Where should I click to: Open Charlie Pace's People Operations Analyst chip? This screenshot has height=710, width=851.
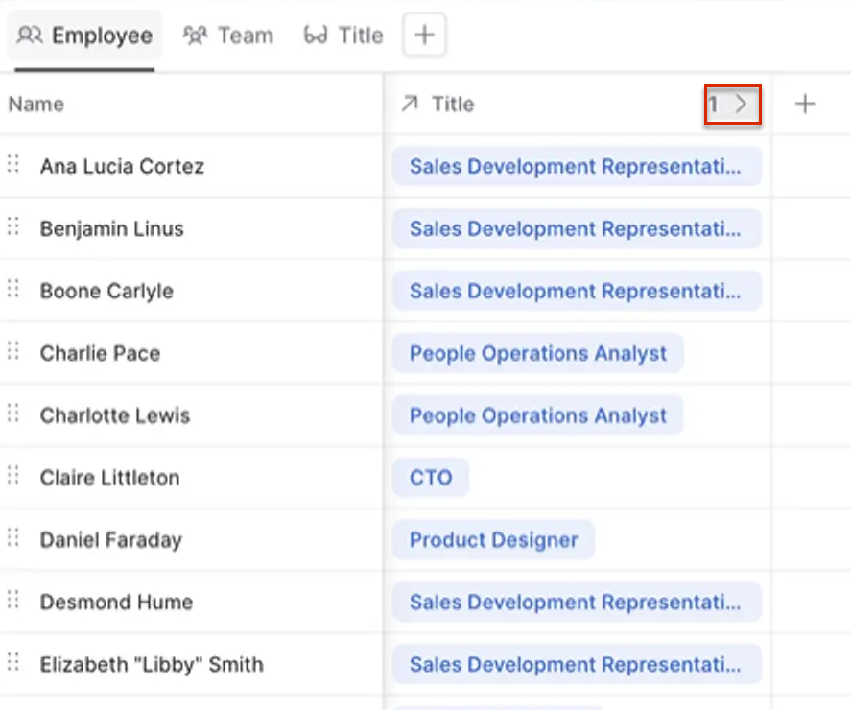pyautogui.click(x=538, y=353)
